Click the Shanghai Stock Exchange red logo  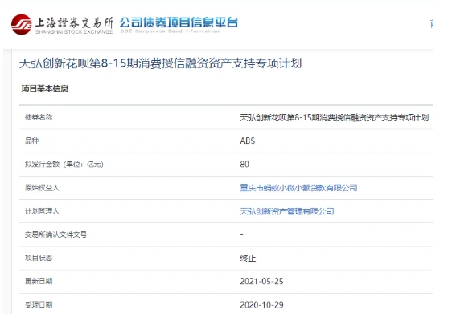(x=22, y=25)
